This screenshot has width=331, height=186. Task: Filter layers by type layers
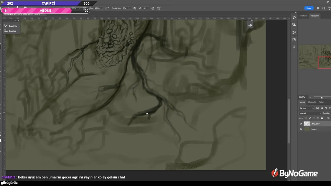(x=326, y=108)
